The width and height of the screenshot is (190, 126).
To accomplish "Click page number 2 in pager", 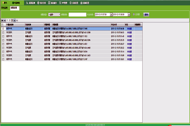I will [x=9, y=20].
